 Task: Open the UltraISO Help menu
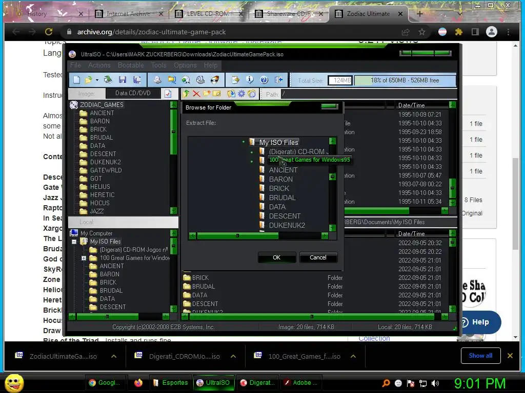[x=211, y=65]
